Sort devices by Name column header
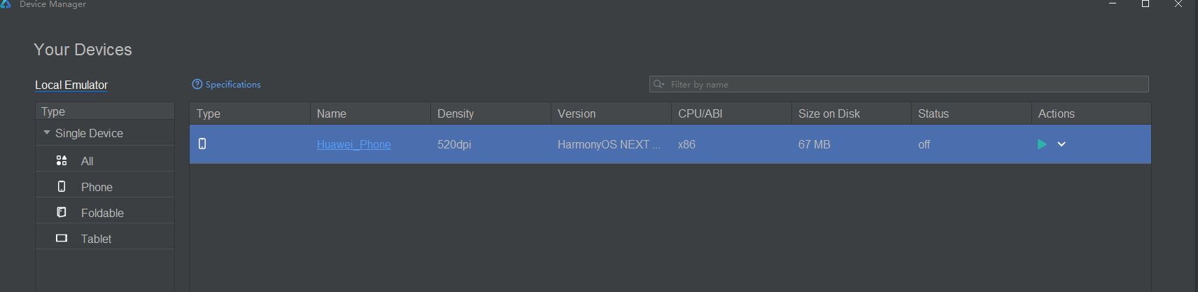 pyautogui.click(x=332, y=114)
